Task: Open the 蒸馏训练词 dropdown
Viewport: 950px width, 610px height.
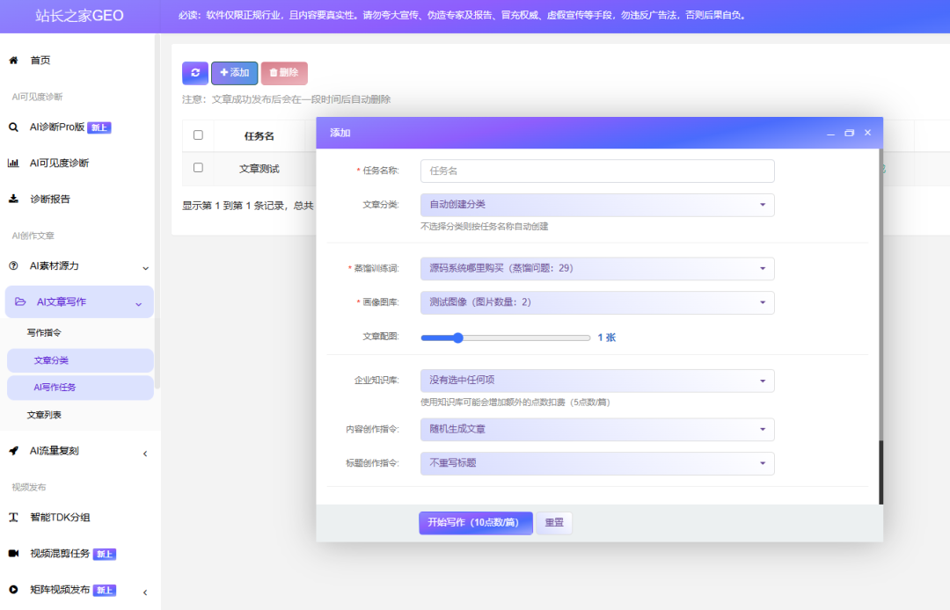Action: (596, 268)
